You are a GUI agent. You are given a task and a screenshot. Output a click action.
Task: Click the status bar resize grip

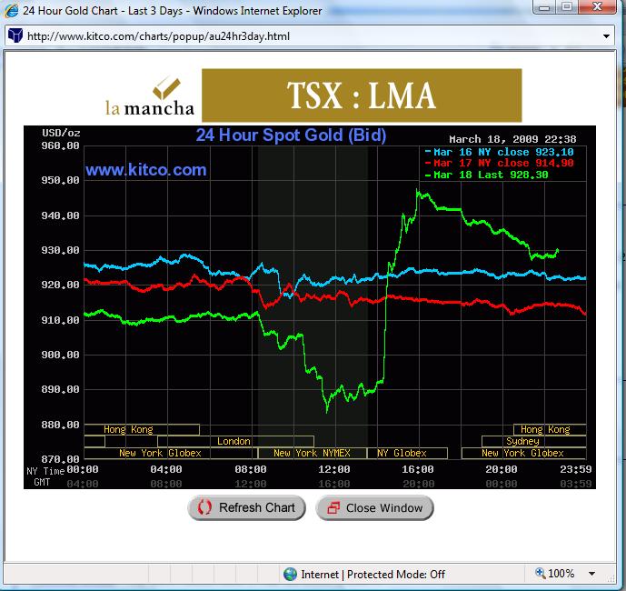(x=611, y=577)
